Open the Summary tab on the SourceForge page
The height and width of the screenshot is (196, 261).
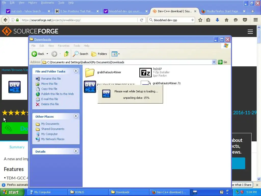point(17,147)
